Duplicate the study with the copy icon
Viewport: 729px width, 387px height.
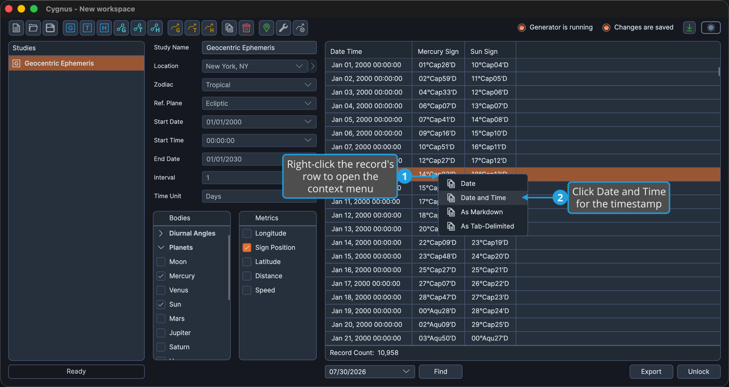[x=229, y=28]
